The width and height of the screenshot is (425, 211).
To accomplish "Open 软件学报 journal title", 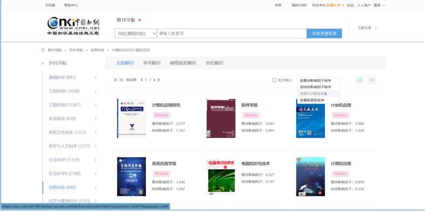I will click(250, 105).
